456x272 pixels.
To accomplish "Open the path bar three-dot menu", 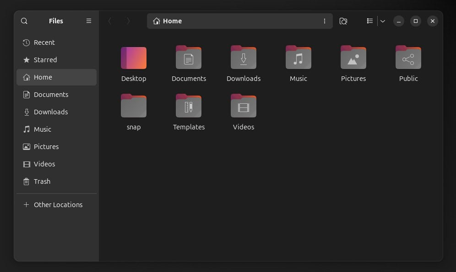I will coord(325,21).
